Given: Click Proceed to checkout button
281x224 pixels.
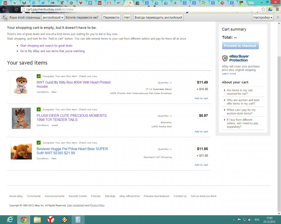Looking at the screenshot, I should tap(240, 46).
